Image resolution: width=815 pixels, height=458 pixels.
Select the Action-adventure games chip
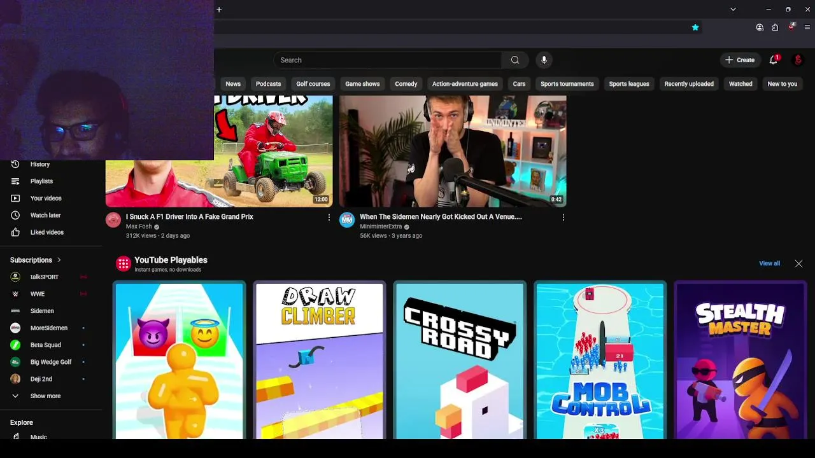tap(465, 84)
